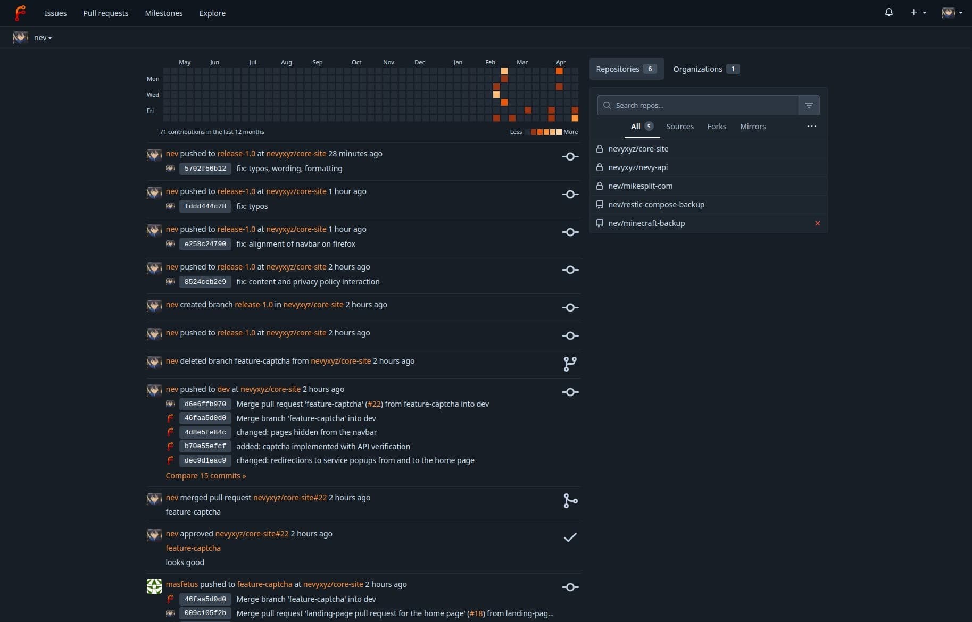Select the Sources repository filter tab
This screenshot has width=972, height=622.
(x=679, y=127)
